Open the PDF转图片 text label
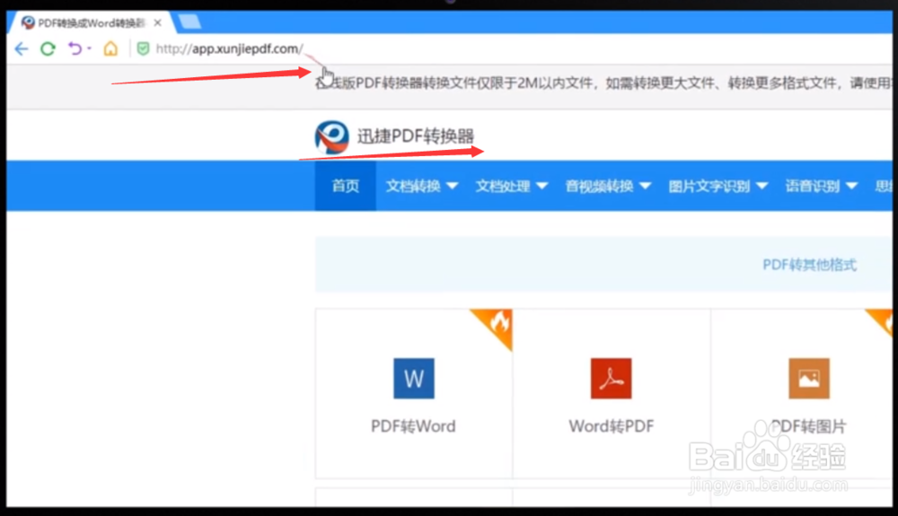898x516 pixels. click(809, 426)
